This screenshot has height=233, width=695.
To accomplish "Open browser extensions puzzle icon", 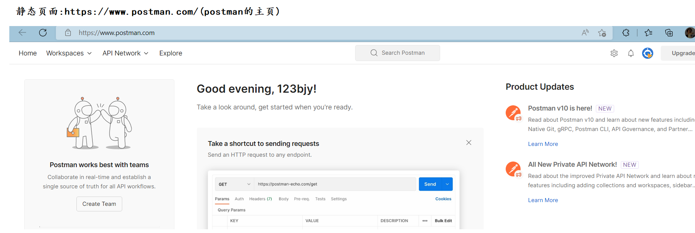I will click(626, 33).
